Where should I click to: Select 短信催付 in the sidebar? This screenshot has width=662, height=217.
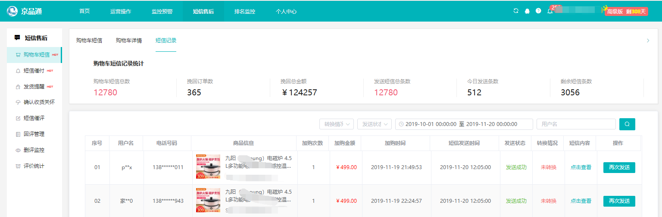(x=34, y=71)
